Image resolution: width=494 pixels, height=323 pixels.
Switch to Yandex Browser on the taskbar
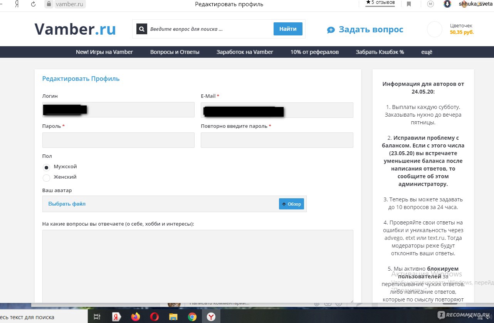tap(211, 317)
